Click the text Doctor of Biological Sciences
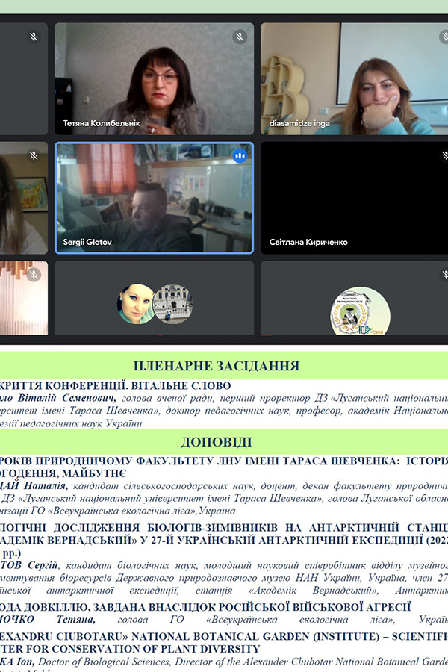 pyautogui.click(x=105, y=662)
